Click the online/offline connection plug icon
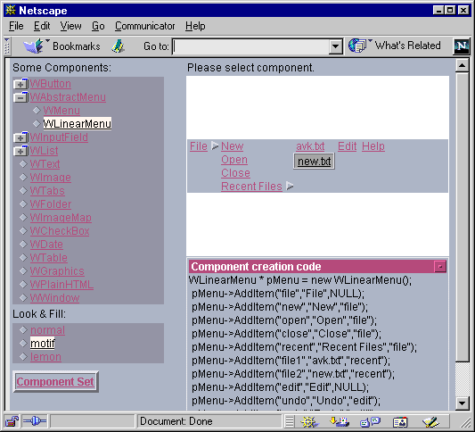The image size is (475, 432). [x=34, y=421]
